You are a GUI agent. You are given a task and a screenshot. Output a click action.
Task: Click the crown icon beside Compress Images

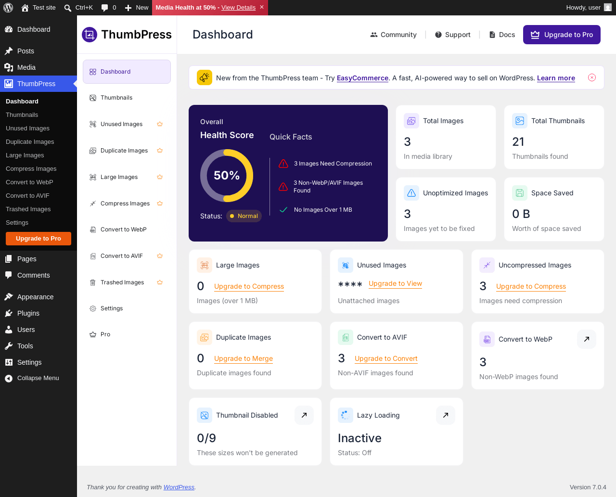click(160, 204)
